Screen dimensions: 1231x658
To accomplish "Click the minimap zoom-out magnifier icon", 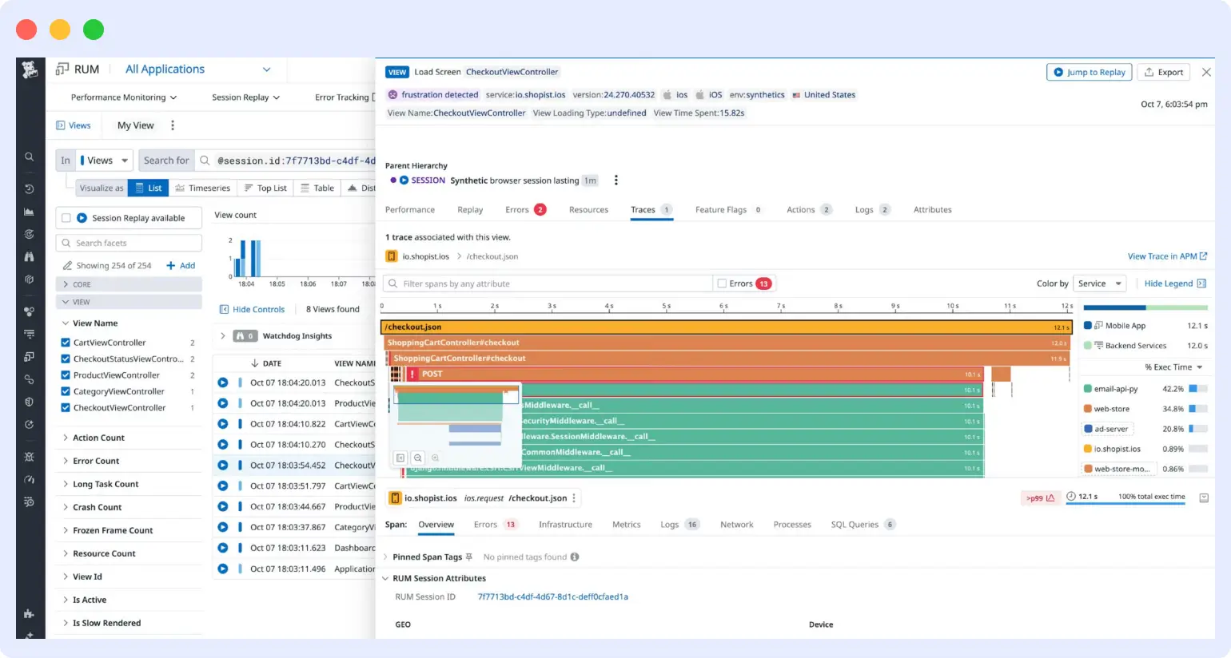I will [x=417, y=458].
